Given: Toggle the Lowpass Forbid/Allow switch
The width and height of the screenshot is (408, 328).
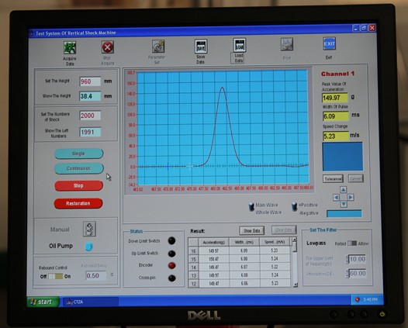Looking at the screenshot, I should (x=352, y=243).
